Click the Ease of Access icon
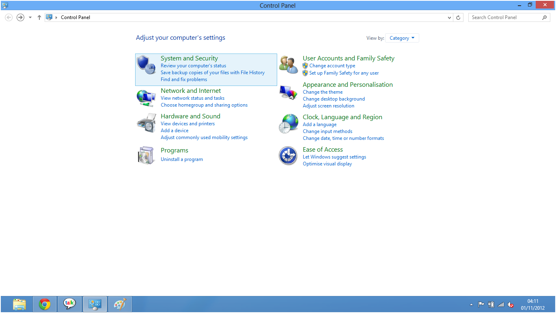The height and width of the screenshot is (313, 556). point(289,156)
